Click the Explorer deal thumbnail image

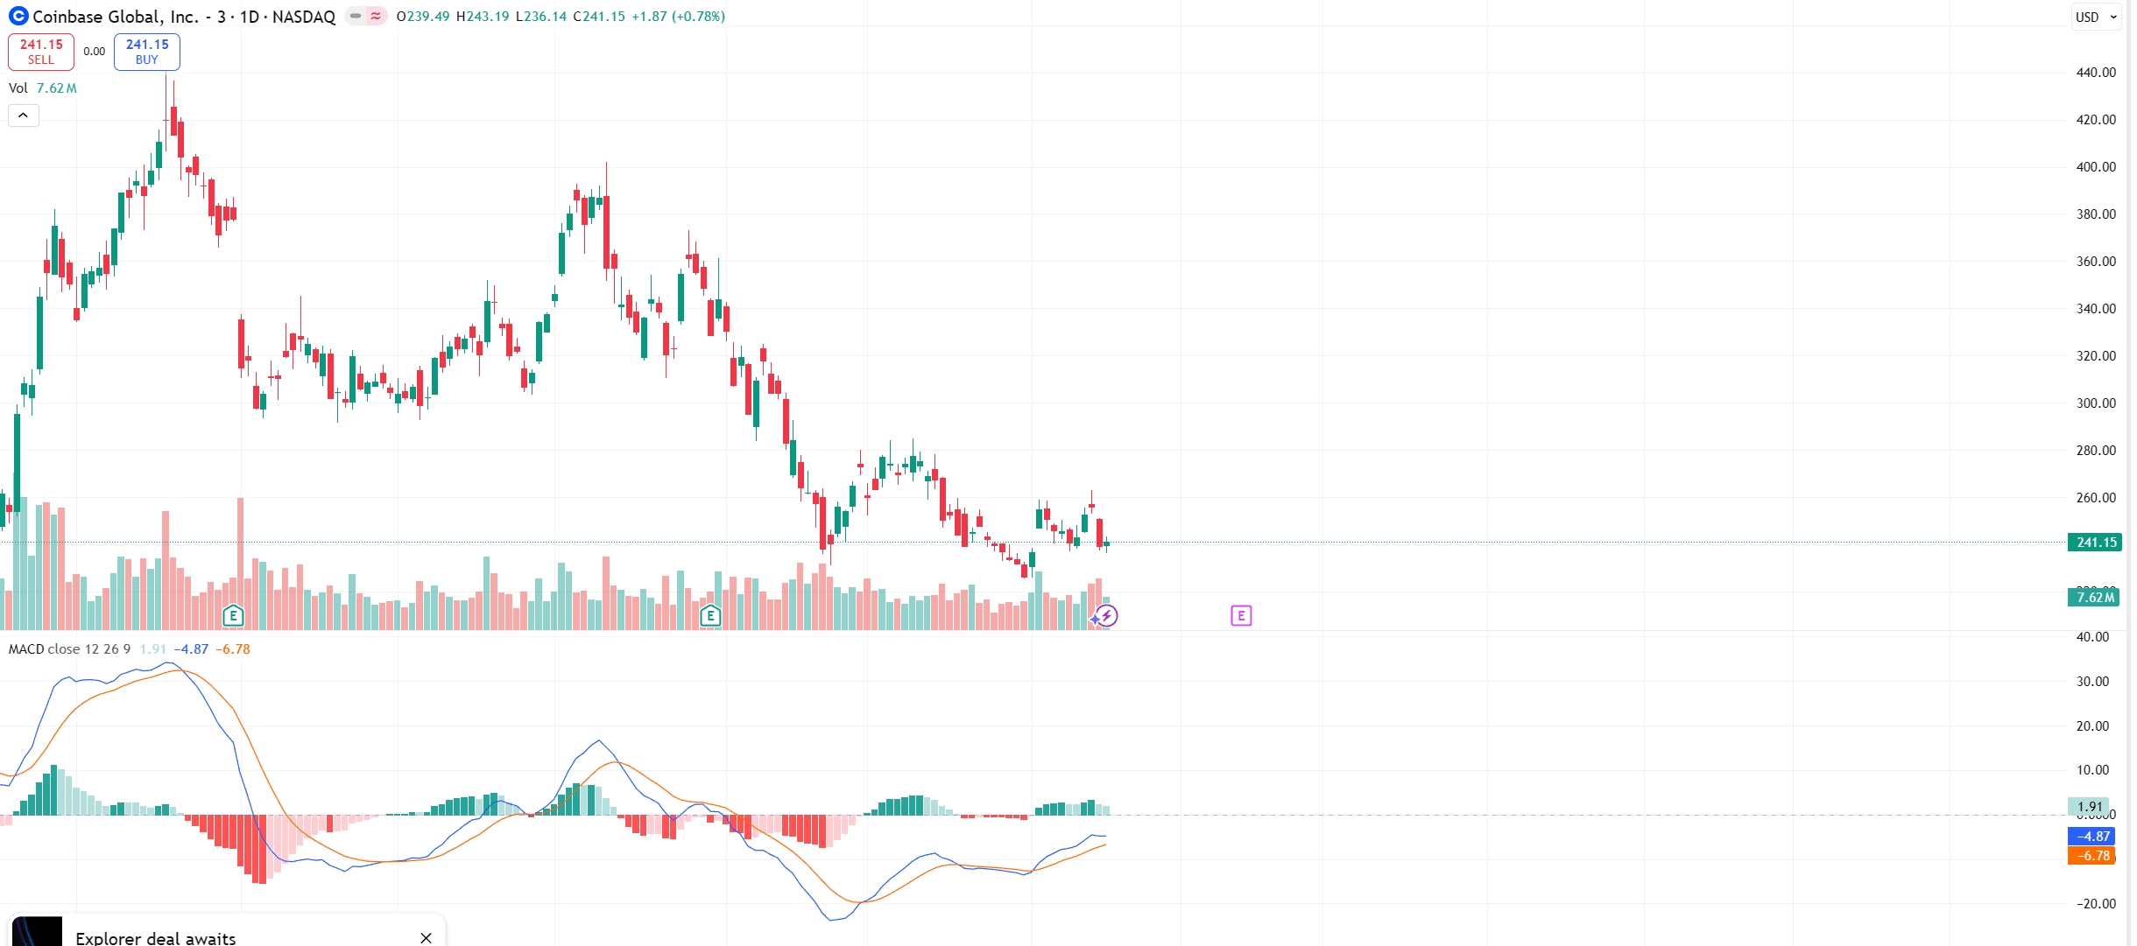pos(38,932)
